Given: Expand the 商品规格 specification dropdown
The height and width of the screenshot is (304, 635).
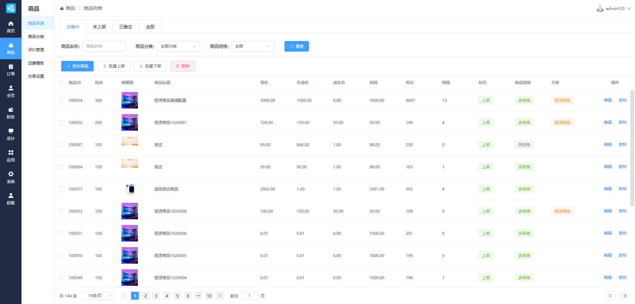Looking at the screenshot, I should [253, 46].
